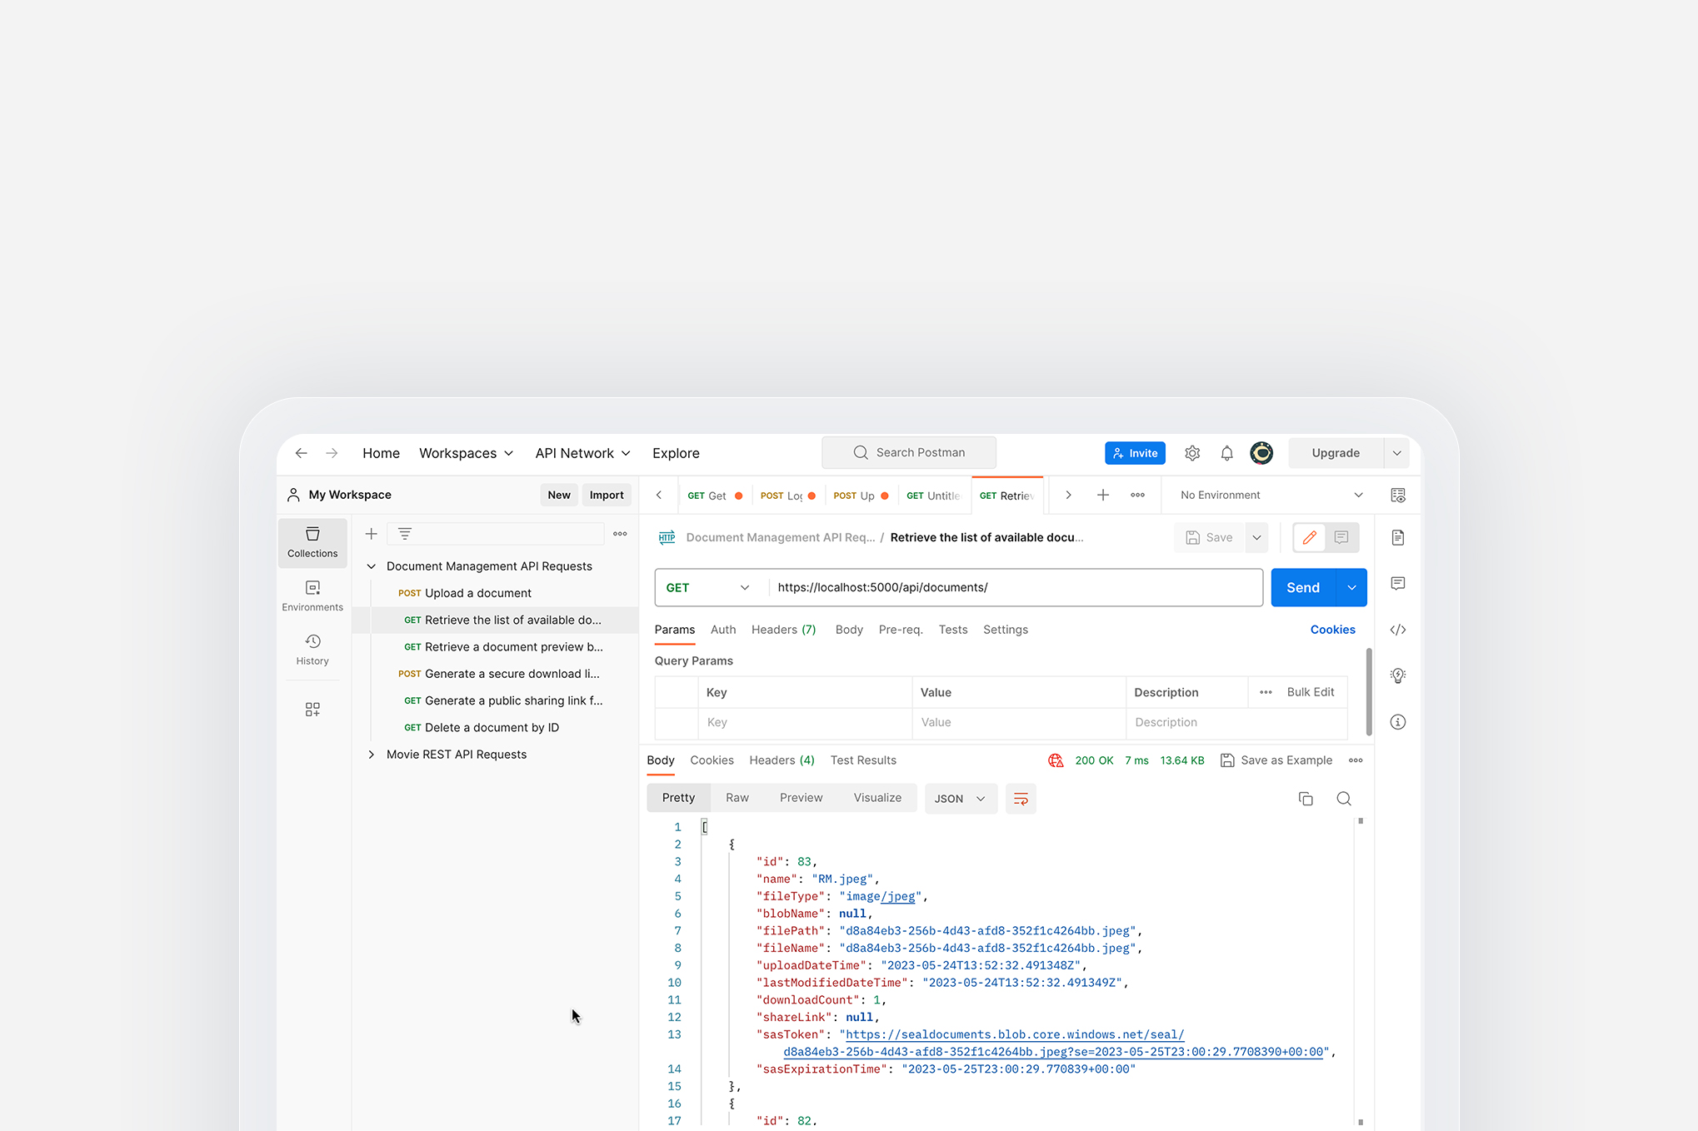Click the query params Key field
The width and height of the screenshot is (1698, 1131).
[x=805, y=722]
